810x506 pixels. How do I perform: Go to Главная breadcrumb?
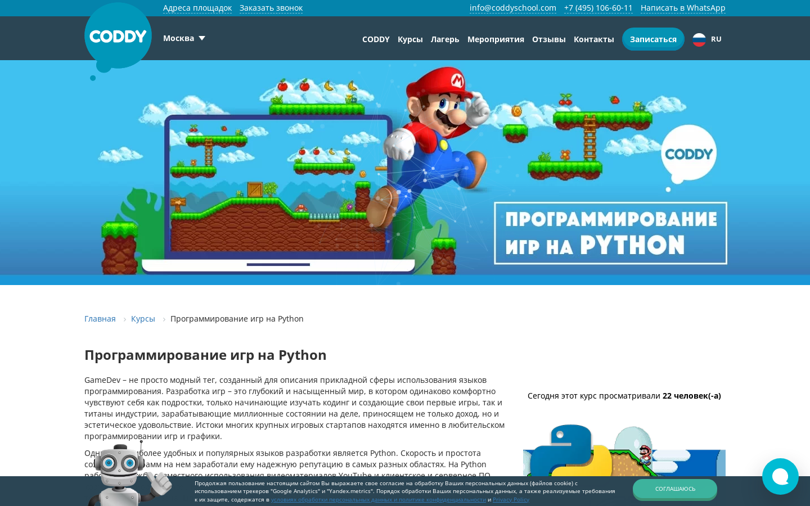(x=100, y=319)
